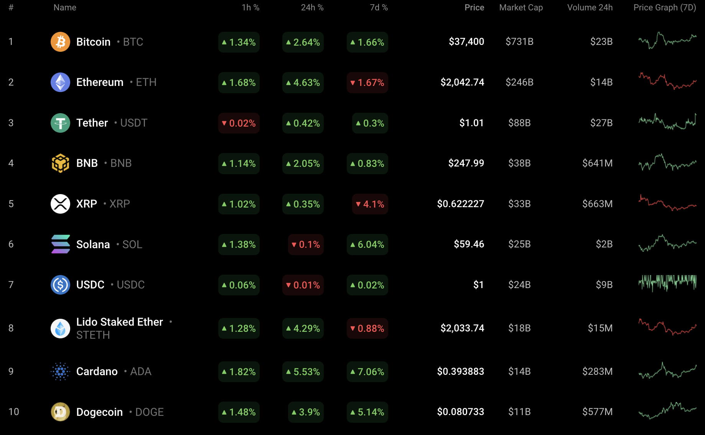Open the Bitcoin name link

point(93,42)
